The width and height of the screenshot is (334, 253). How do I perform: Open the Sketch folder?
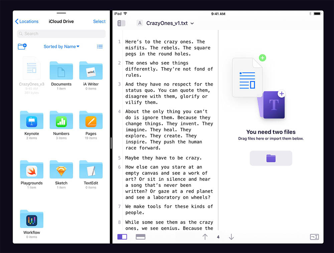point(61,174)
